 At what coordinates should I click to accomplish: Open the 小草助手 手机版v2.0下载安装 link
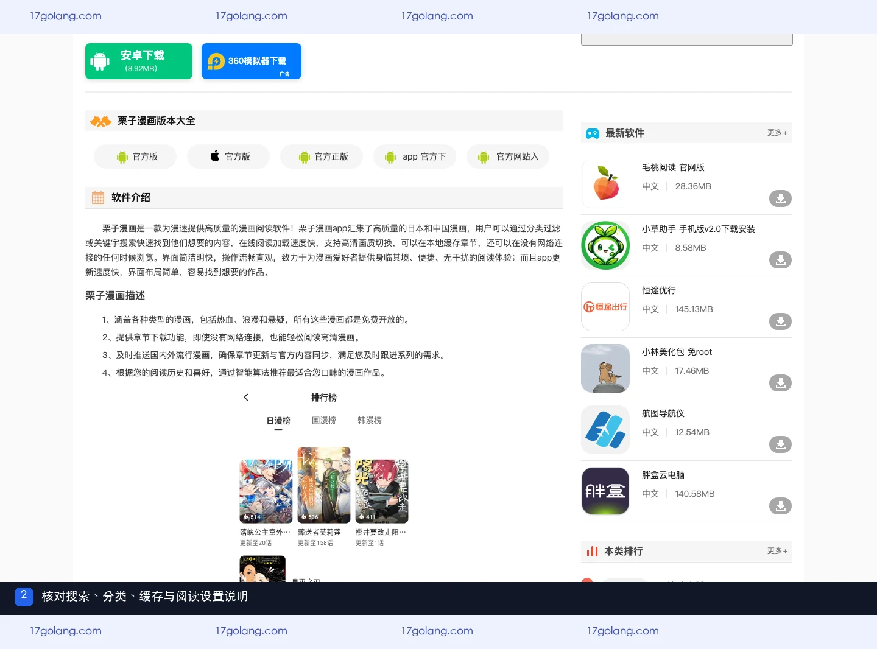tap(699, 229)
